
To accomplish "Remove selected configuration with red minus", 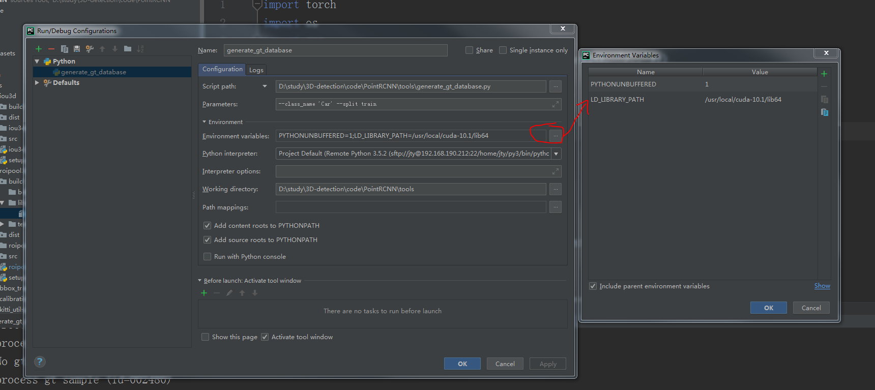I will coord(51,49).
